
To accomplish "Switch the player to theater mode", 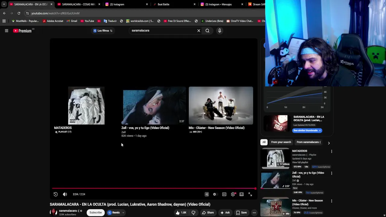I will click(x=242, y=194).
